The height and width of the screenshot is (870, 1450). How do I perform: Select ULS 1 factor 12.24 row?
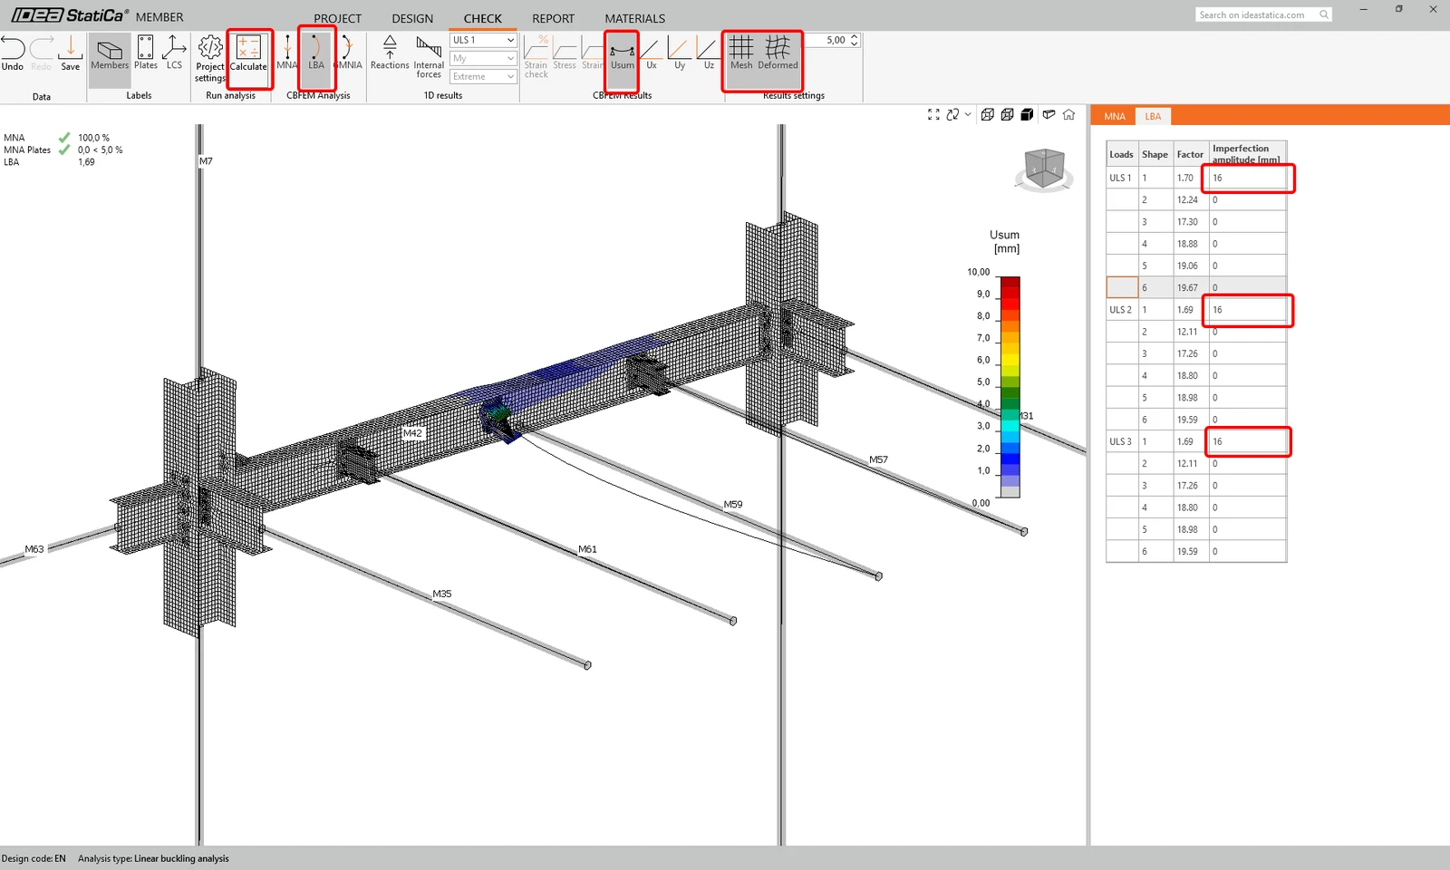[x=1196, y=199]
